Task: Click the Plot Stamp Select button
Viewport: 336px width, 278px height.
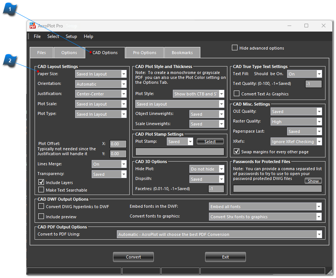Action: (x=210, y=141)
